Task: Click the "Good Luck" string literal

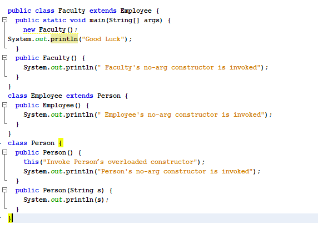Action: [103, 39]
